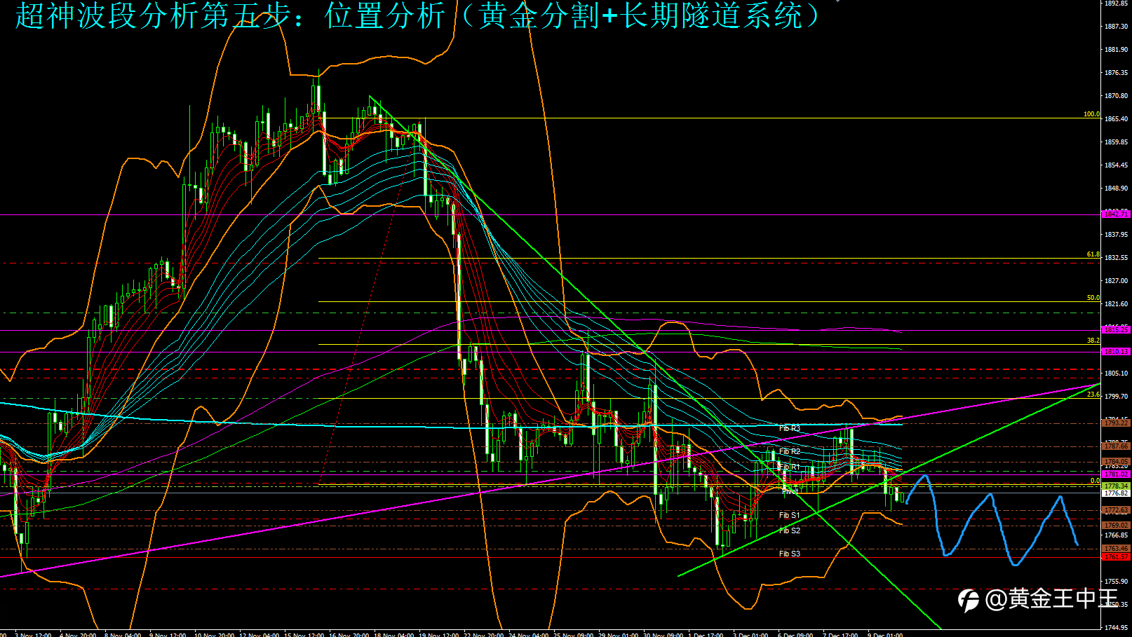Click the brown 1763.46 price tag
The width and height of the screenshot is (1132, 637).
coord(1116,549)
